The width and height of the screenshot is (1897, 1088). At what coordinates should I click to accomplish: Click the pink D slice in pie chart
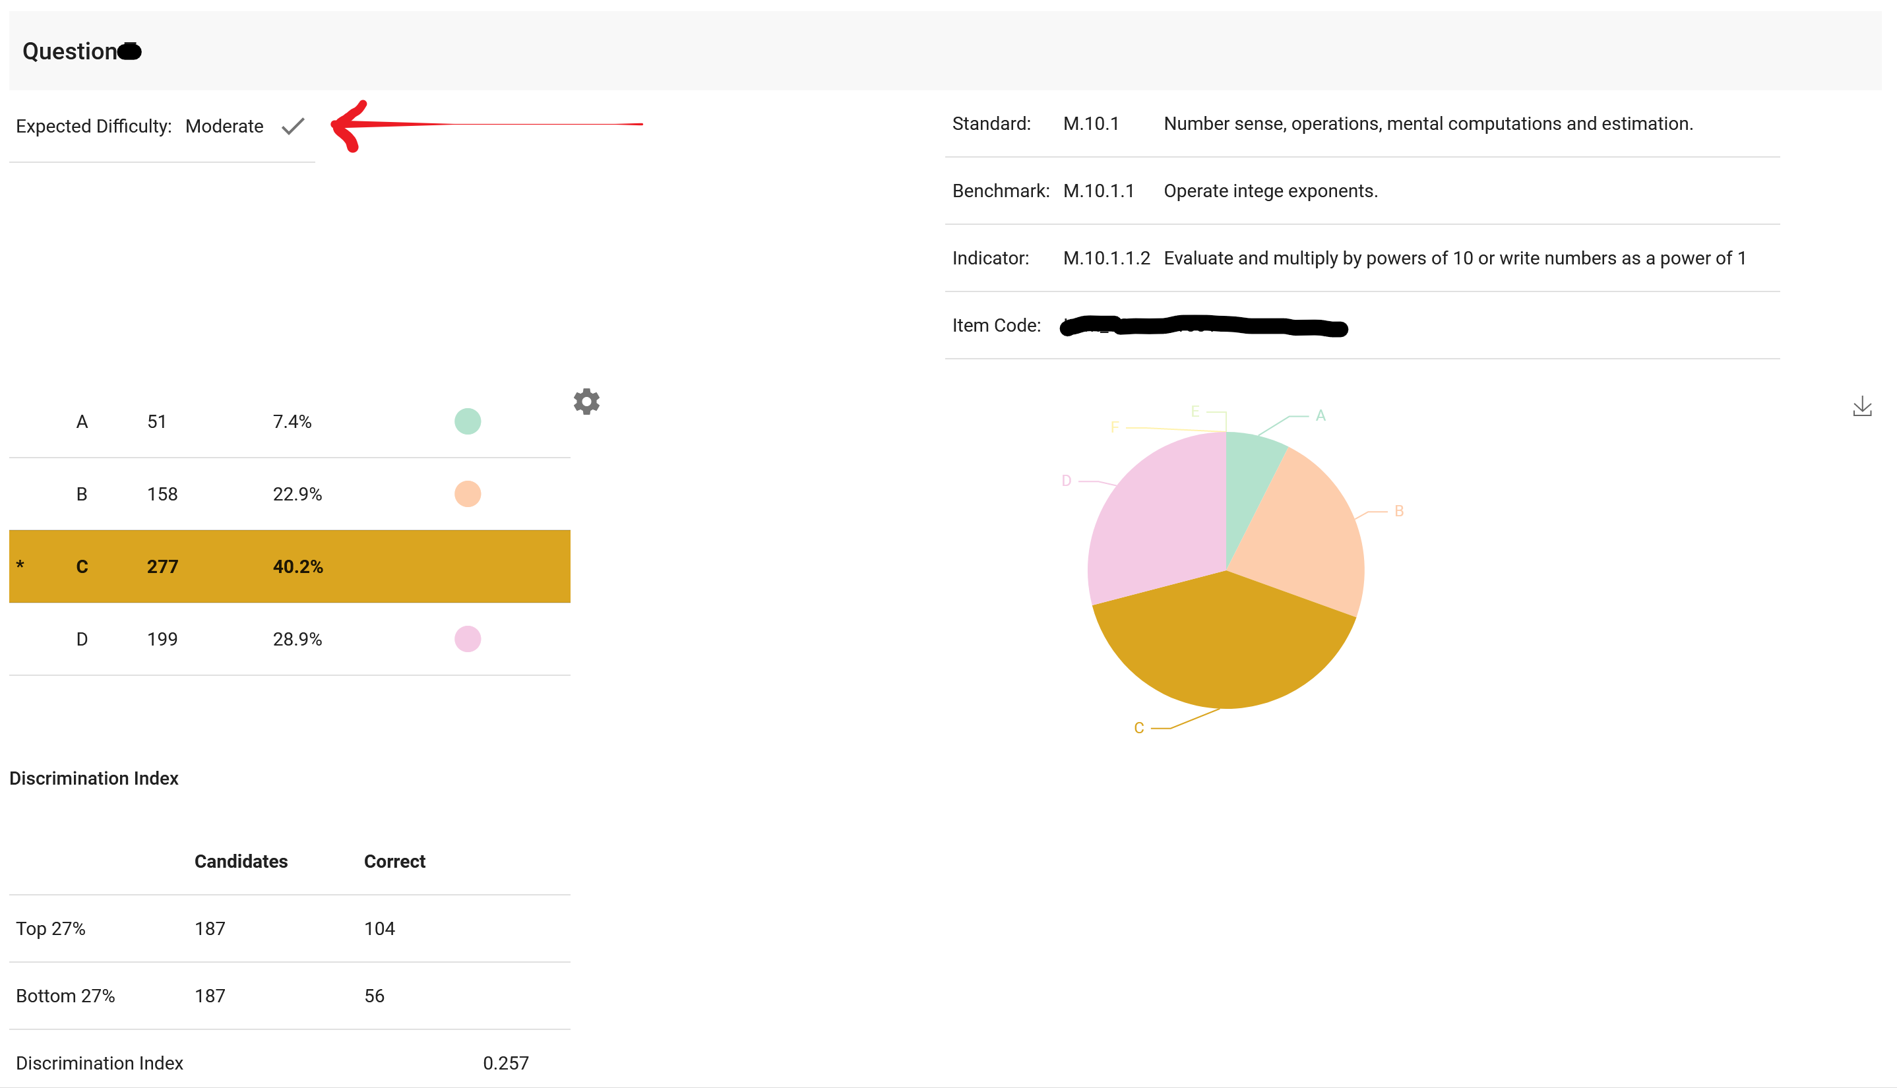click(1158, 523)
